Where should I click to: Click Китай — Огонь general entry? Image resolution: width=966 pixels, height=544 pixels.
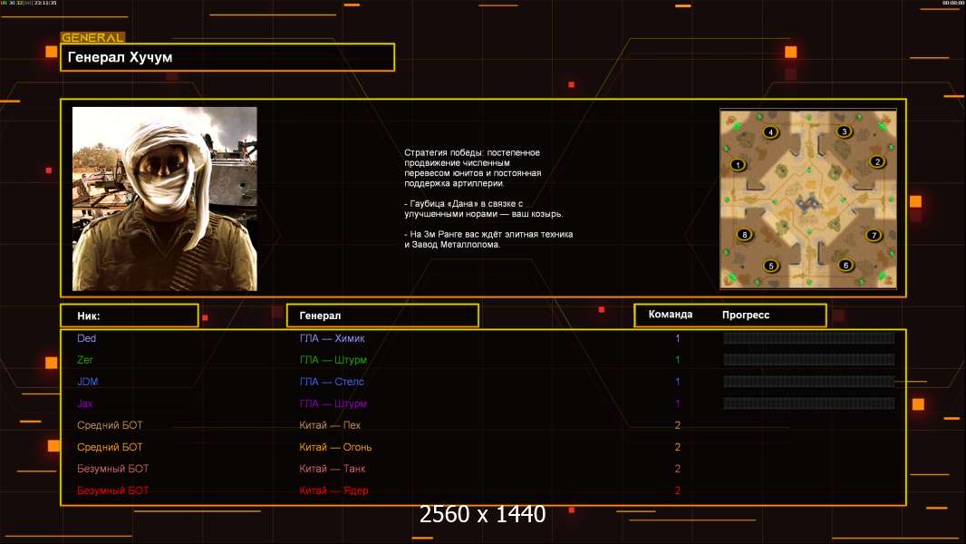(336, 447)
